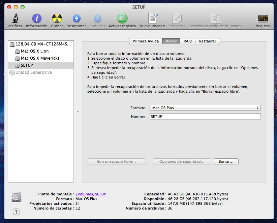The height and width of the screenshot is (223, 277).
Task: Open the Restaurar tab
Action: click(x=208, y=41)
